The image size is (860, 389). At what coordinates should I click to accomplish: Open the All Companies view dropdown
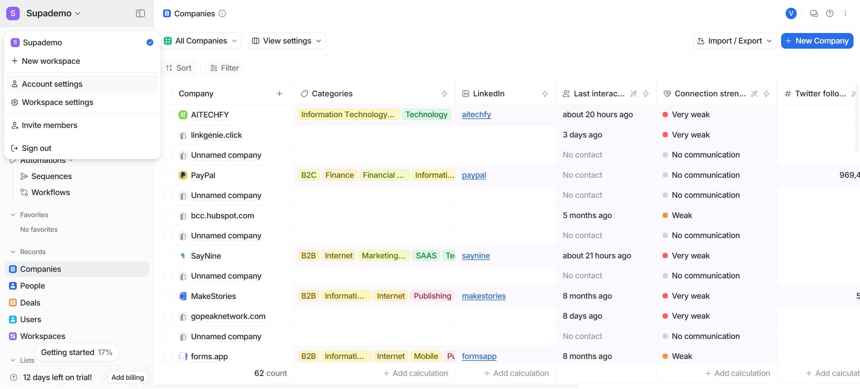pyautogui.click(x=201, y=41)
